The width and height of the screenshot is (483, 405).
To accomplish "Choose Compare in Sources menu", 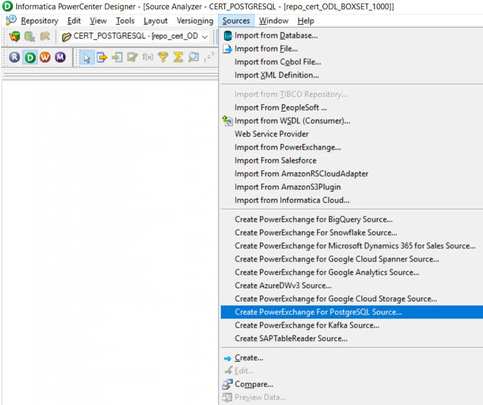I will coord(253,384).
